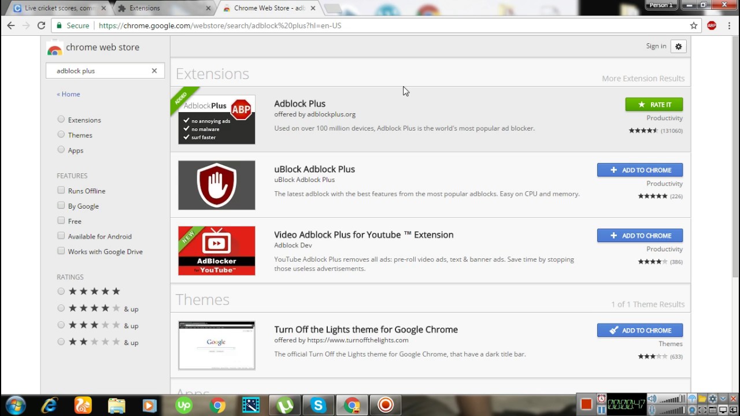Image resolution: width=740 pixels, height=416 pixels.
Task: Check the Free feature box
Action: point(61,220)
